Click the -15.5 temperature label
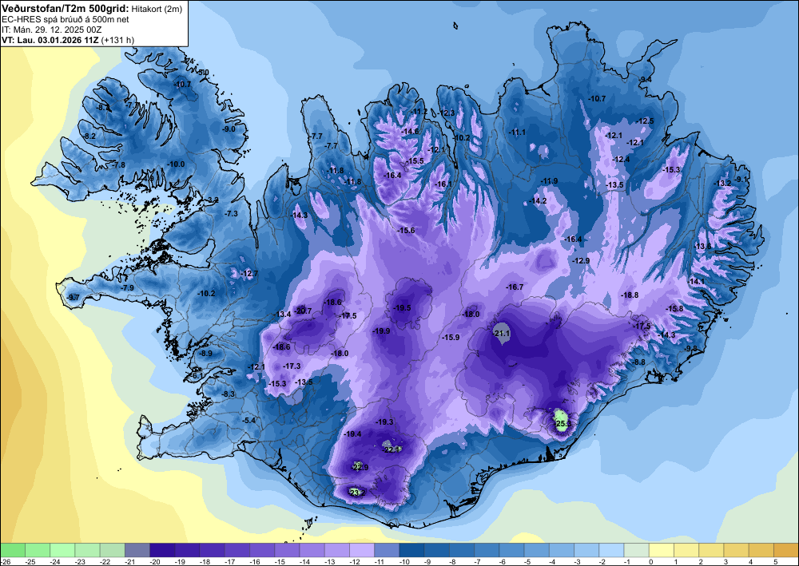The image size is (799, 566). coord(415,160)
